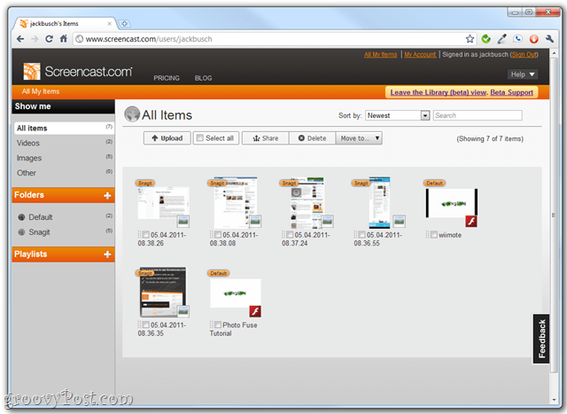
Task: Go back using the browser back arrow
Action: (x=20, y=39)
